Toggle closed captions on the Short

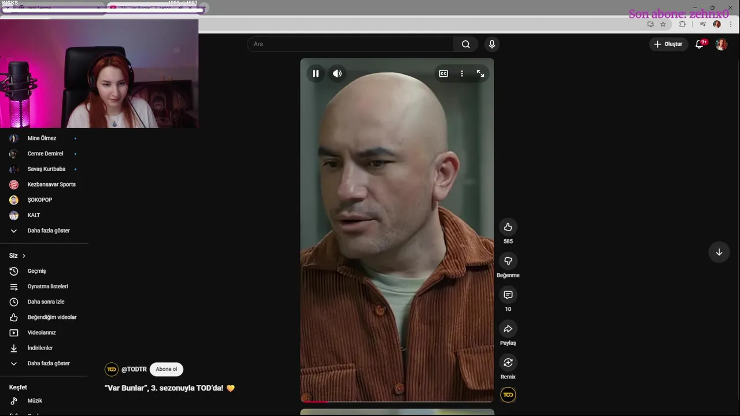click(x=443, y=73)
